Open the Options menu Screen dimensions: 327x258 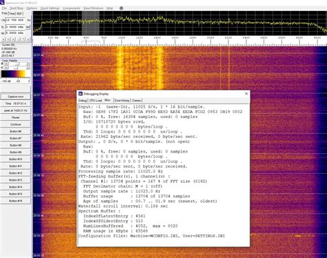[x=32, y=8]
